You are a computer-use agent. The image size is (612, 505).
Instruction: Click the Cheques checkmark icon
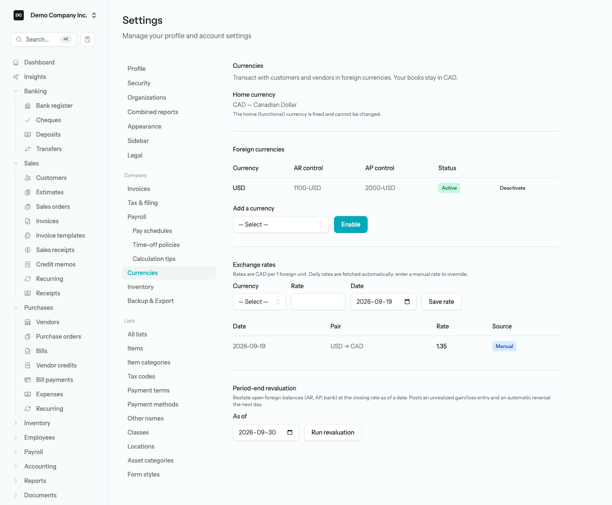pyautogui.click(x=28, y=120)
